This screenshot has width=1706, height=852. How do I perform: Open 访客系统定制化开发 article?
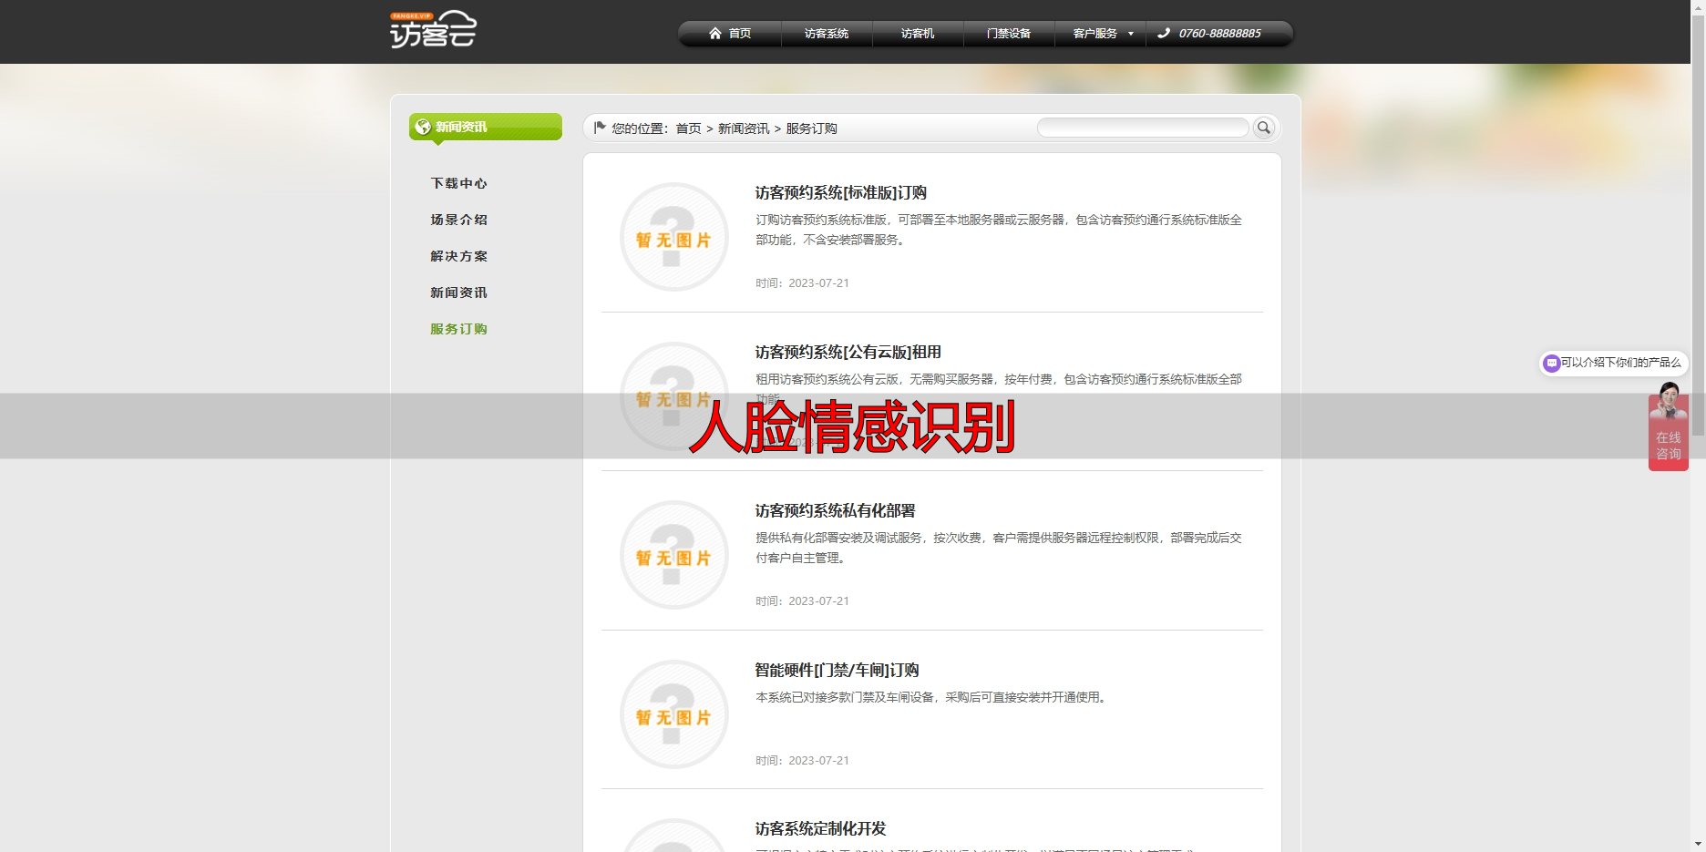click(x=821, y=829)
